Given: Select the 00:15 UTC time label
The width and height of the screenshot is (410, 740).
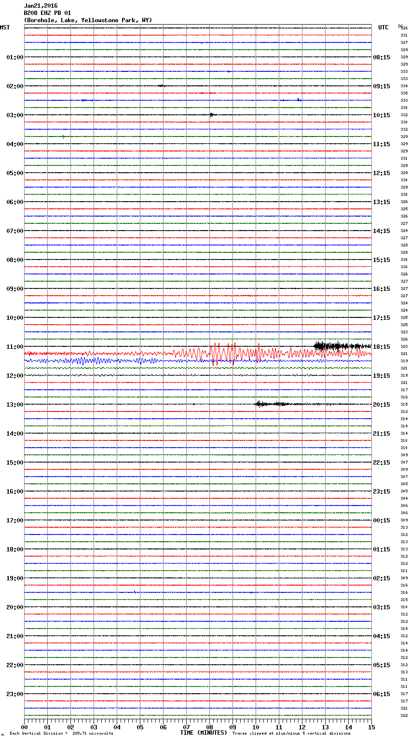Looking at the screenshot, I should coord(382,521).
